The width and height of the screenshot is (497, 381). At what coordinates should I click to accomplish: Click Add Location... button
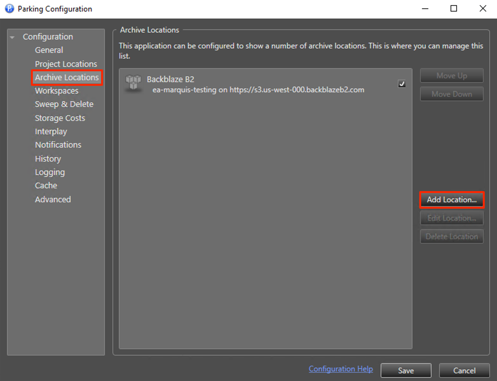452,200
